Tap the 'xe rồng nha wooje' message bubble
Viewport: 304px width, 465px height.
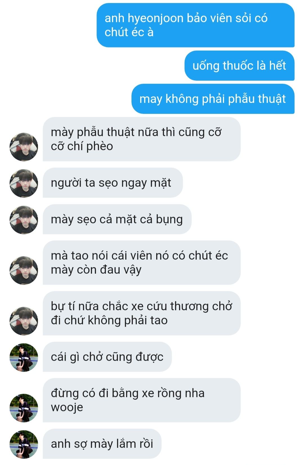tap(142, 400)
